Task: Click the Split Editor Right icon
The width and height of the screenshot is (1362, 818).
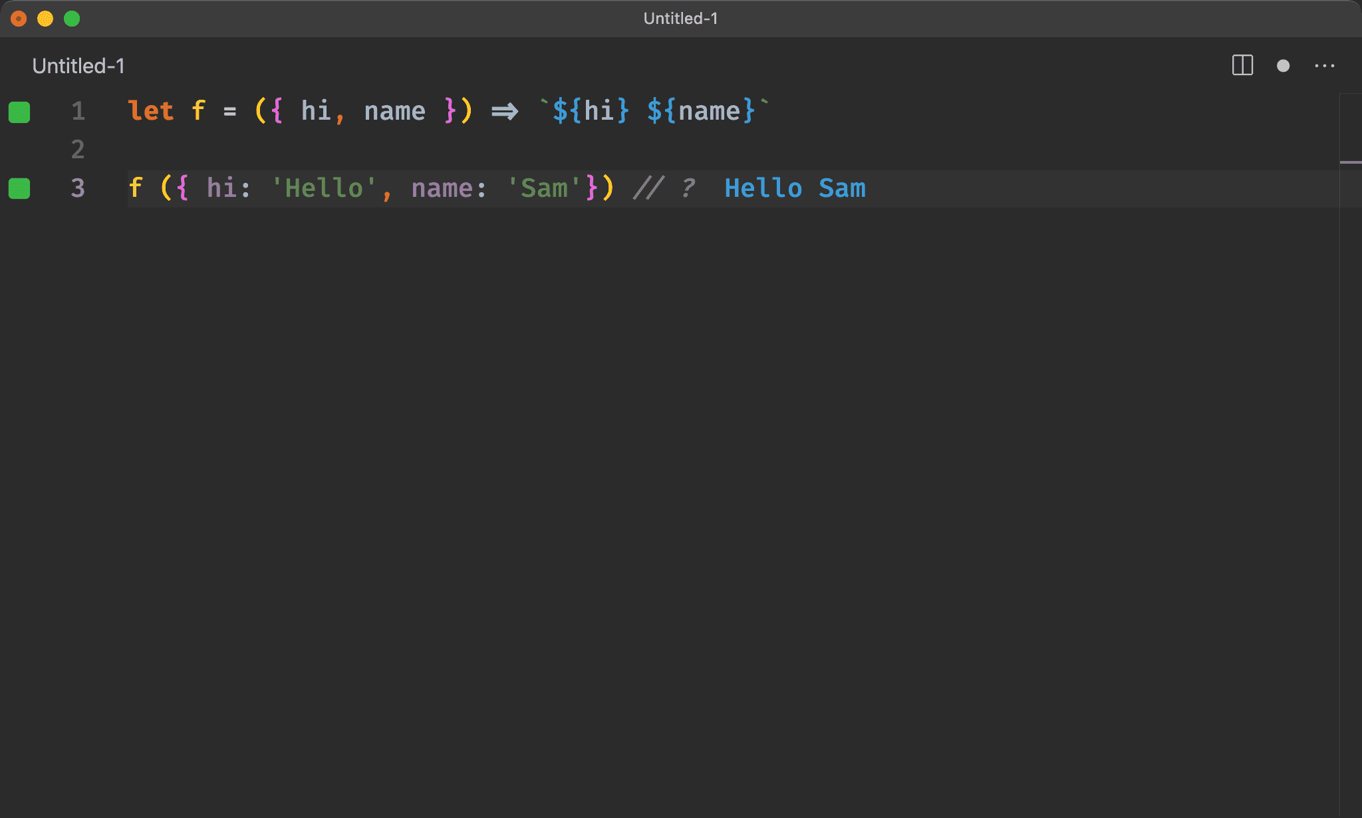Action: [x=1242, y=65]
